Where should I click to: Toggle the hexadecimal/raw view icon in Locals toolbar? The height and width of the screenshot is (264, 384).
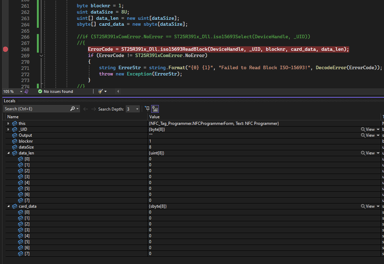(155, 109)
